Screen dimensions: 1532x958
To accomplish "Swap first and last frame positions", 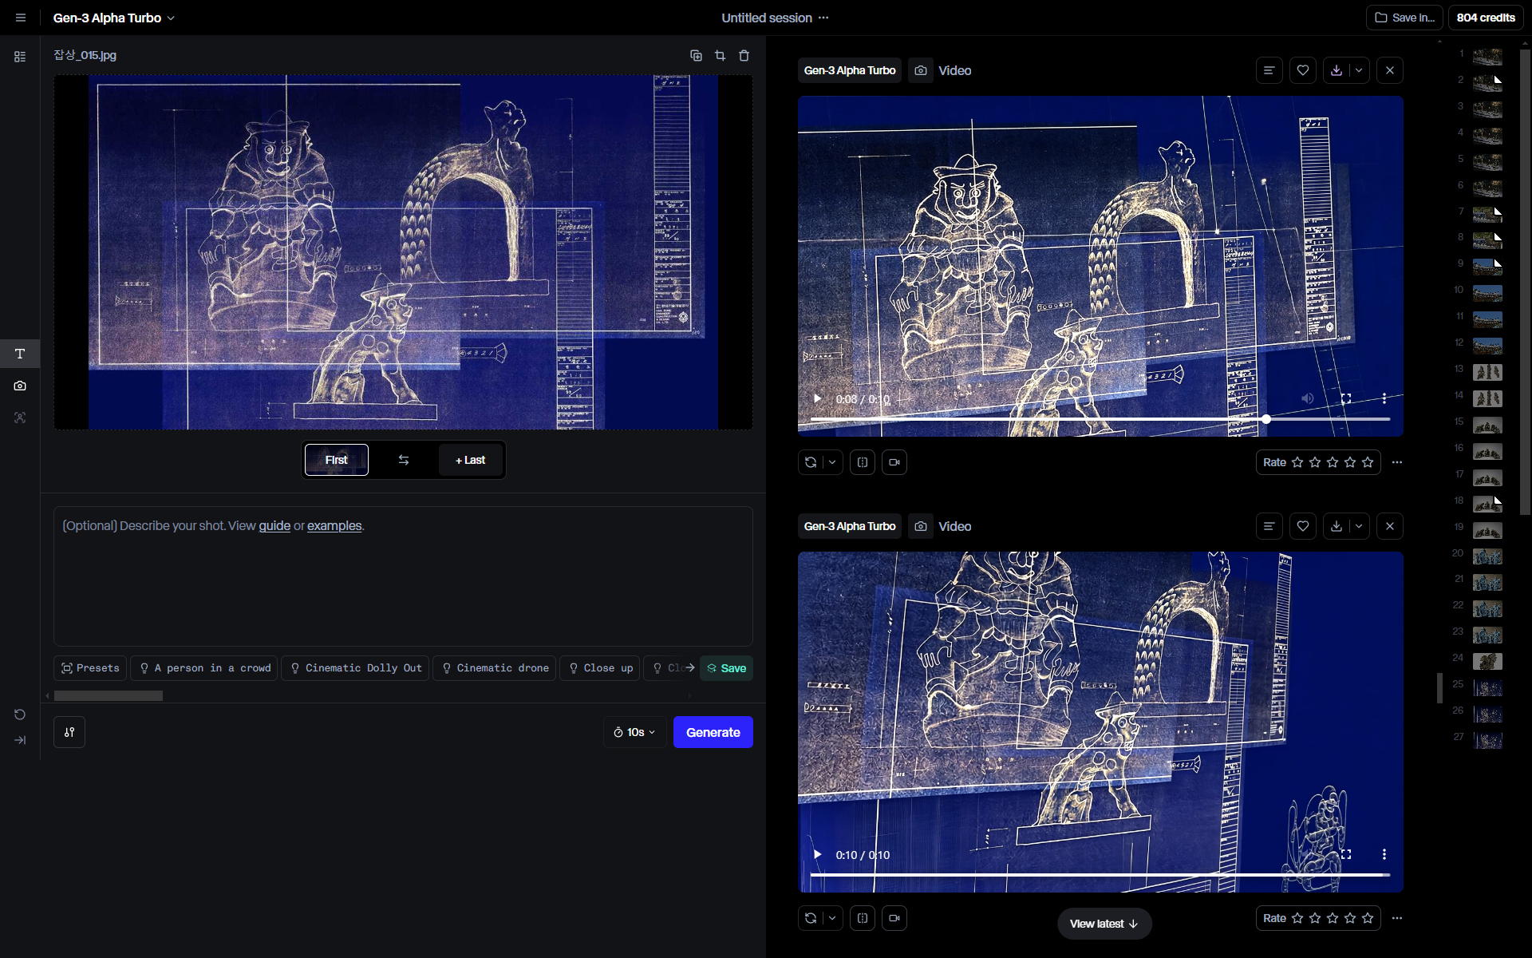I will click(x=403, y=460).
